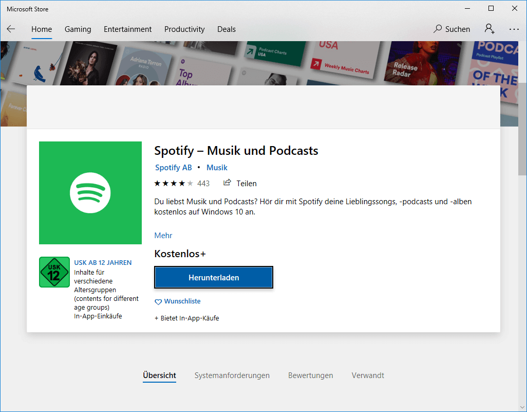Select the Verwandt tab
Screen dimensions: 527x412
coord(368,375)
